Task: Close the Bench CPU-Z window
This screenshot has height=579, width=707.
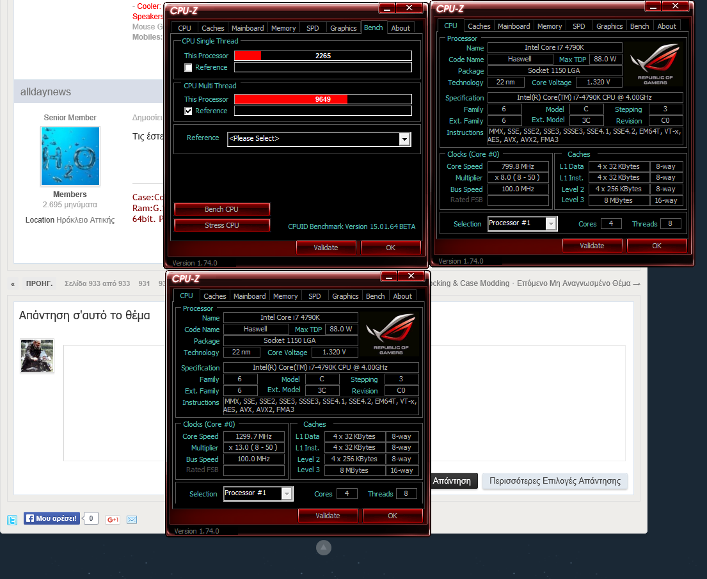Action: click(409, 8)
